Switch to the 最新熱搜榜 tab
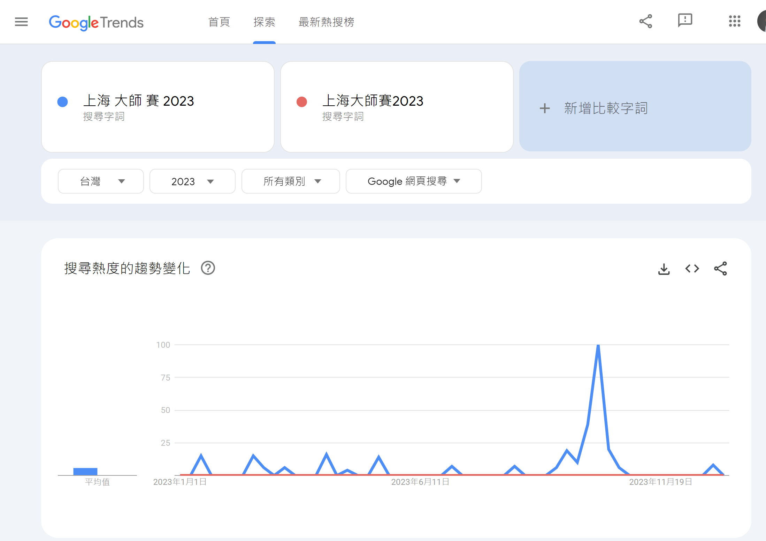 coord(326,22)
